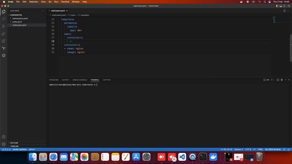The width and height of the screenshot is (292, 164).
Task: Click line and column indicator in status bar
Action: pyautogui.click(x=227, y=149)
